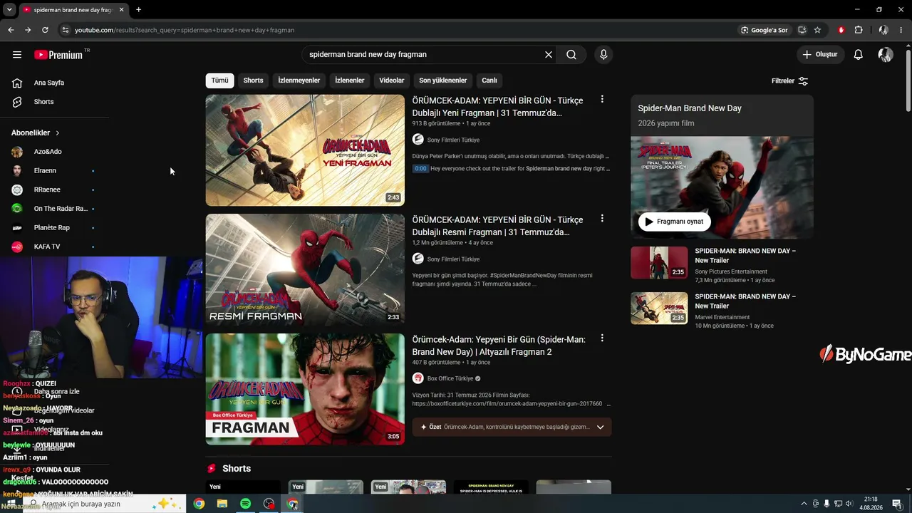The width and height of the screenshot is (912, 513).
Task: Expand the Abonelikler subscriptions section
Action: point(36,133)
